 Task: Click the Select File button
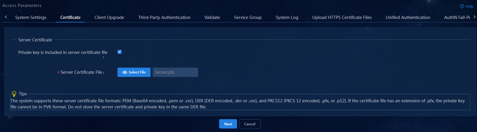pos(134,72)
